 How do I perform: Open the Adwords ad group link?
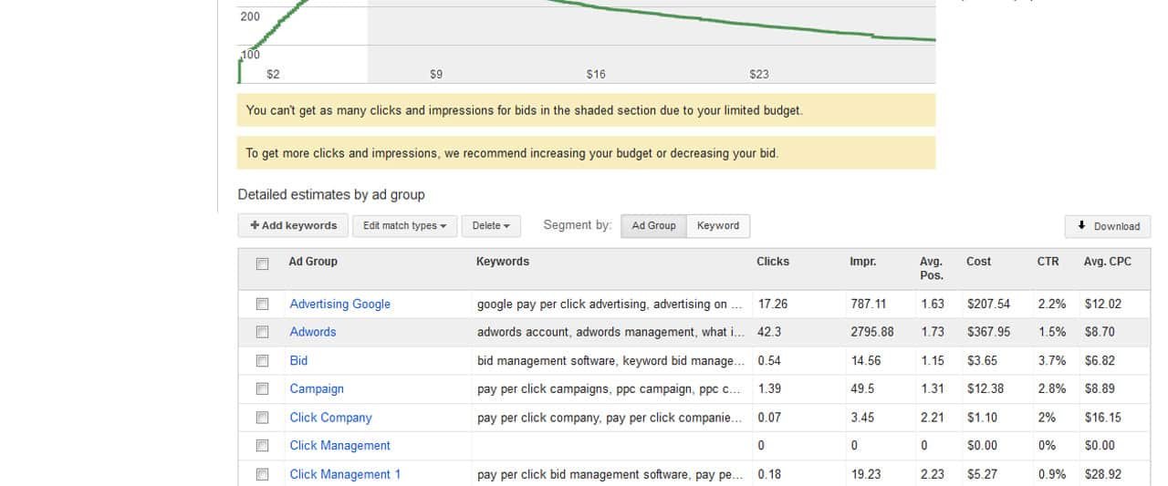point(313,332)
